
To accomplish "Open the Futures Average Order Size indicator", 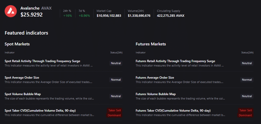I will click(x=155, y=78).
